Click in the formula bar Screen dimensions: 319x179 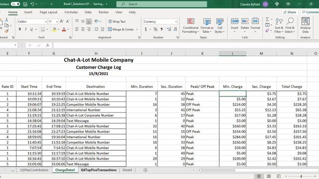pos(185,45)
